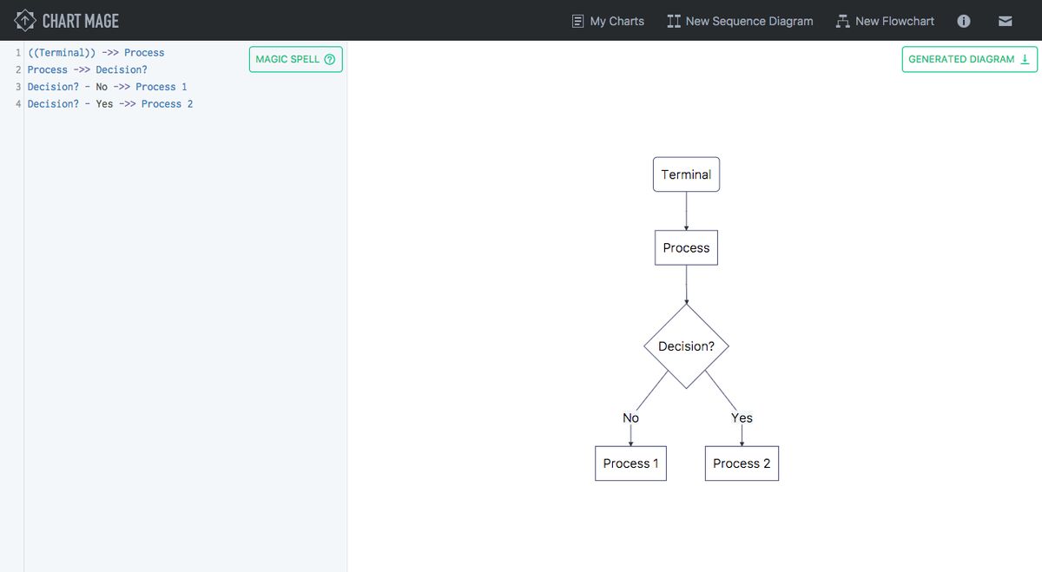Click the download arrow on Generated Diagram
Viewport: 1042px width, 572px height.
[x=1025, y=59]
